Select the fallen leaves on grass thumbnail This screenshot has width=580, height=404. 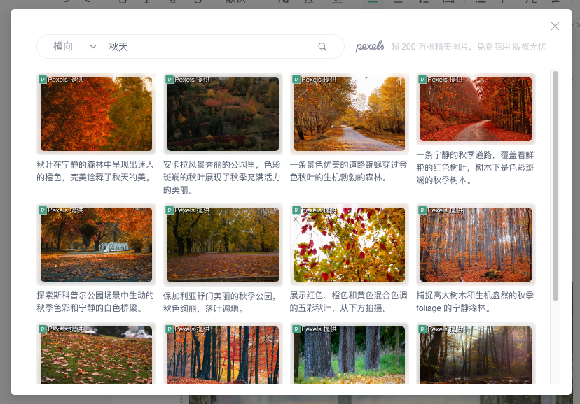click(96, 355)
